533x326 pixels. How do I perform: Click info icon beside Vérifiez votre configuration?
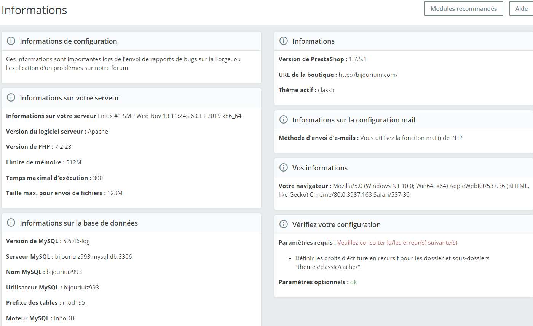click(x=284, y=224)
